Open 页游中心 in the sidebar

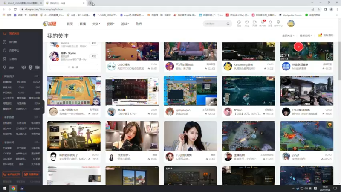[x=14, y=50]
